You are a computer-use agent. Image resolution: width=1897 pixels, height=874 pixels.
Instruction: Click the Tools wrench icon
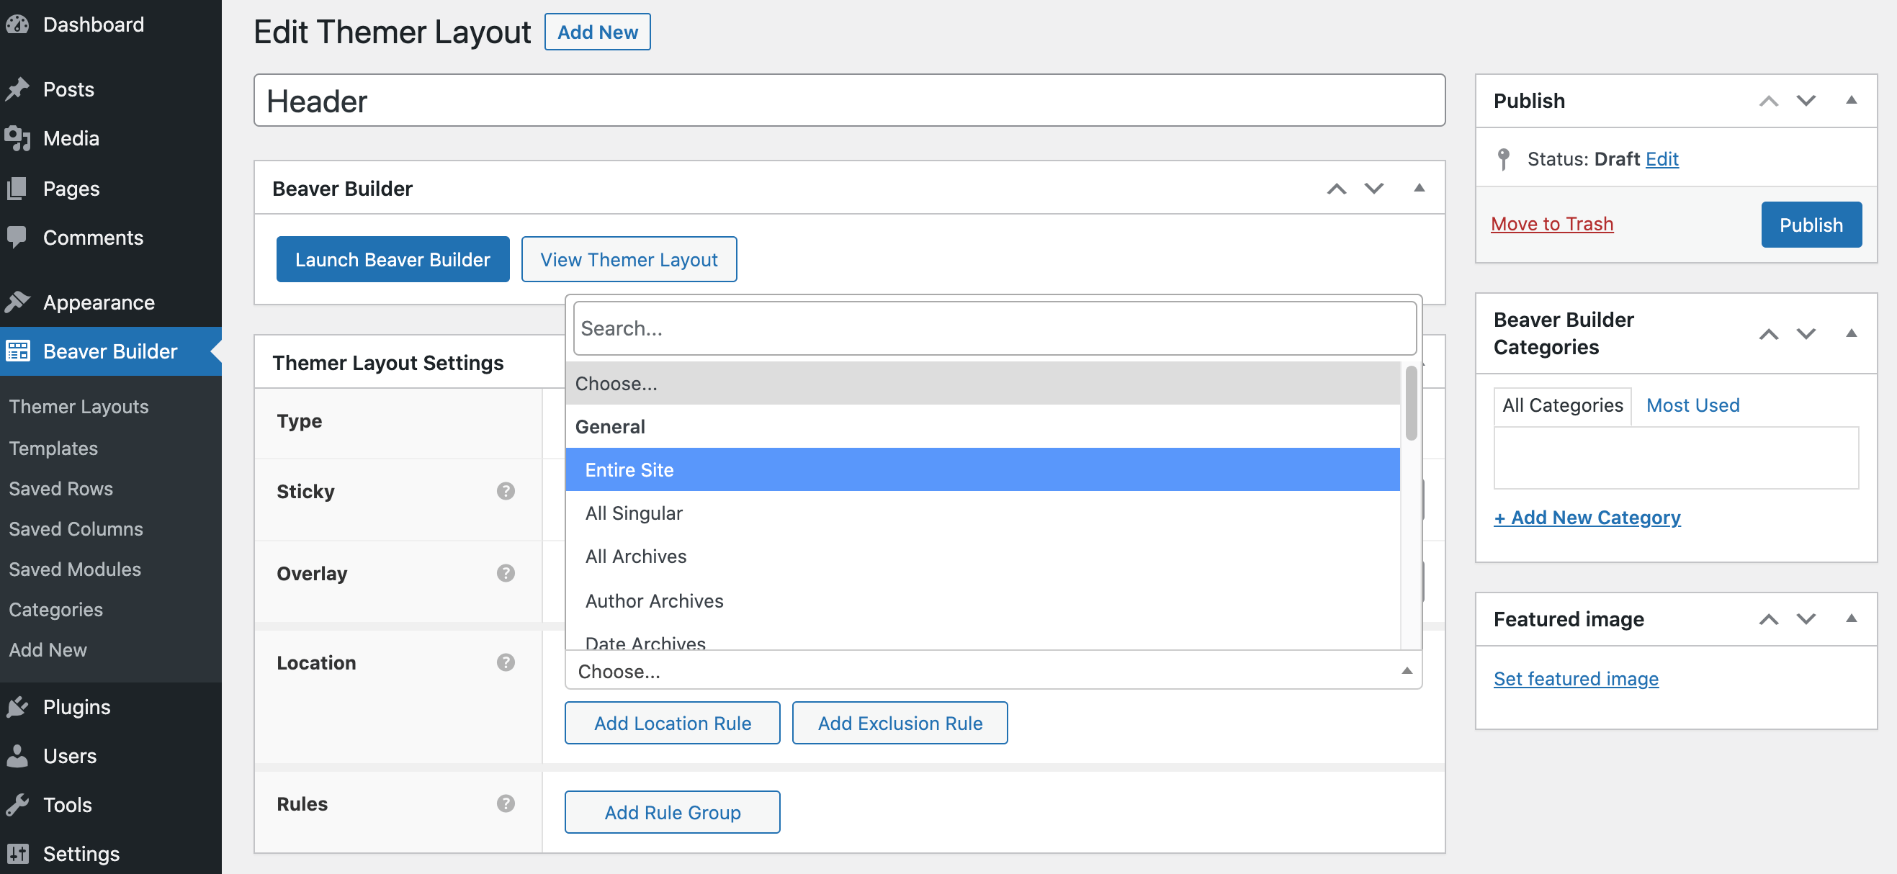(x=18, y=805)
